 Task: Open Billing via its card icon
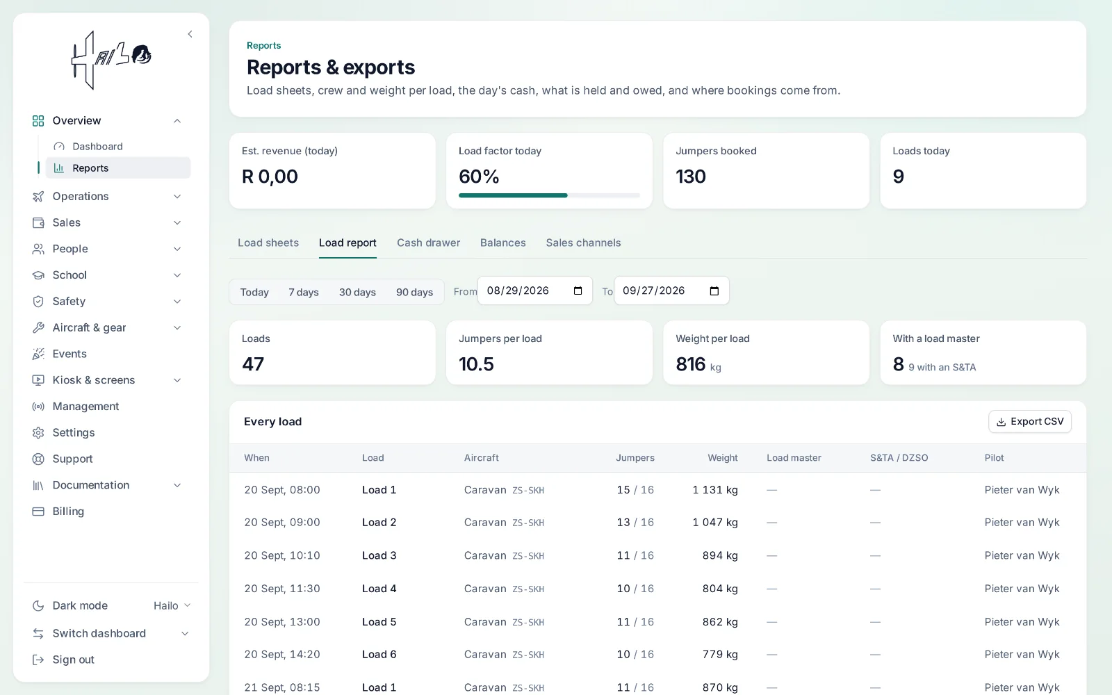[x=38, y=512]
